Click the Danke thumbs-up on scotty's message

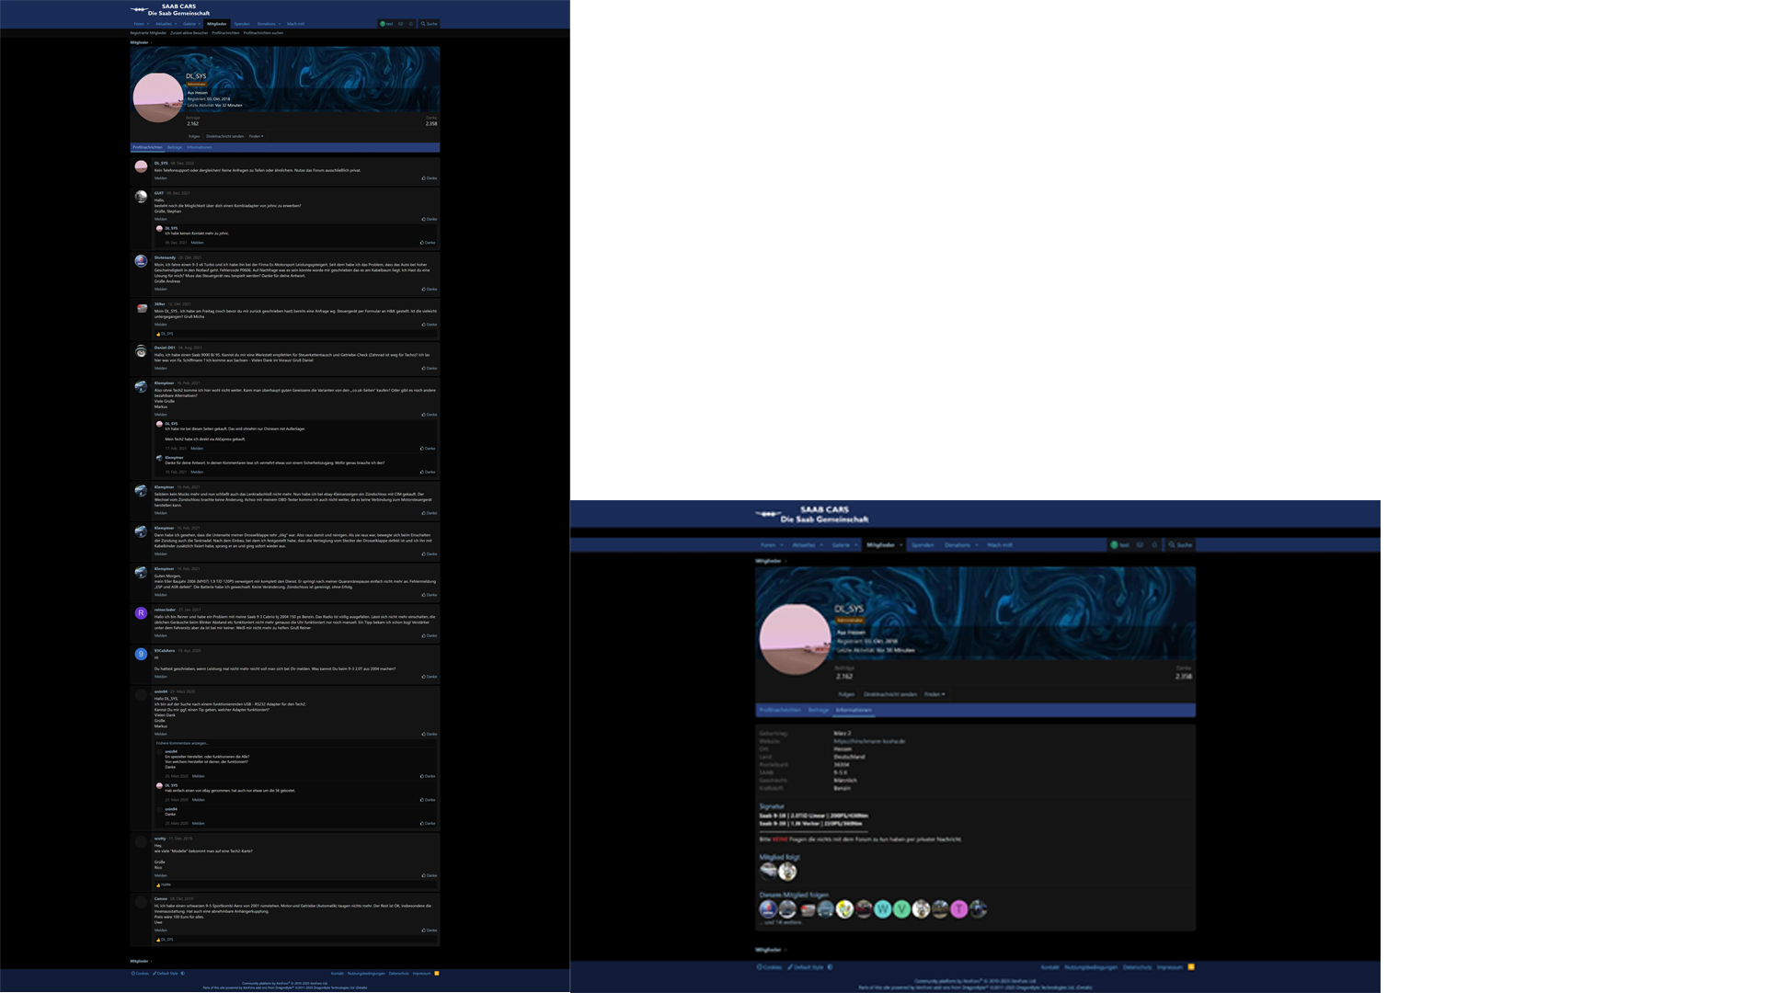tap(430, 875)
